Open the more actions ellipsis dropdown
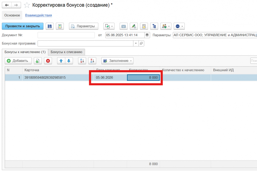Screen dimensions: 257x172 (179, 26)
